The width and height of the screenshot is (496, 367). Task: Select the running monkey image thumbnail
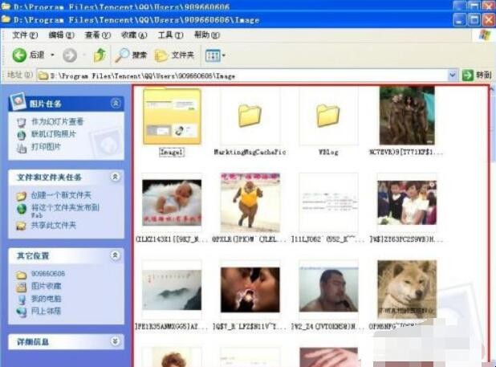(x=250, y=202)
